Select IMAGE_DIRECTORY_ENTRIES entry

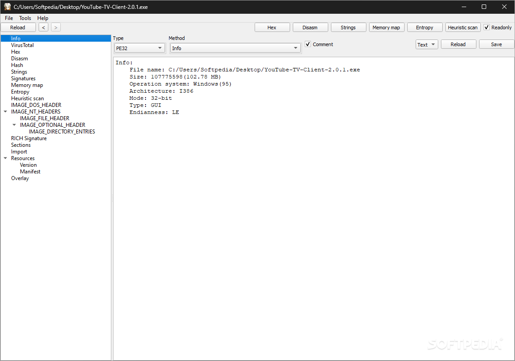click(x=62, y=132)
